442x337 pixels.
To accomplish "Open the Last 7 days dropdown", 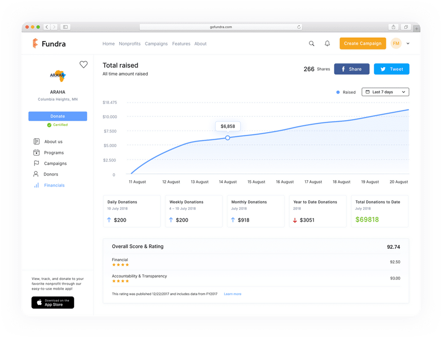I will click(385, 92).
